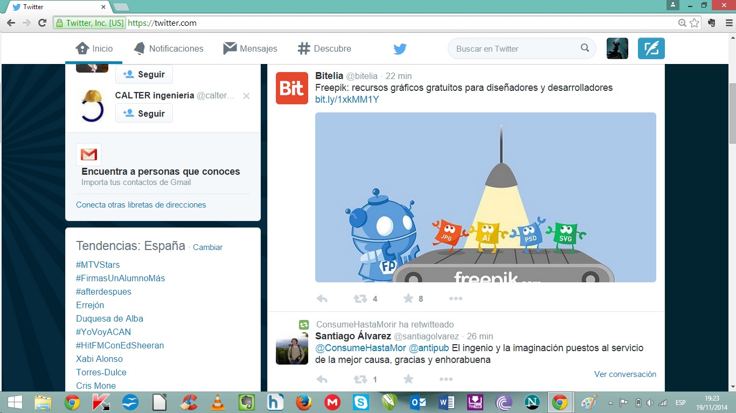Open Firefox from the taskbar

(x=304, y=402)
